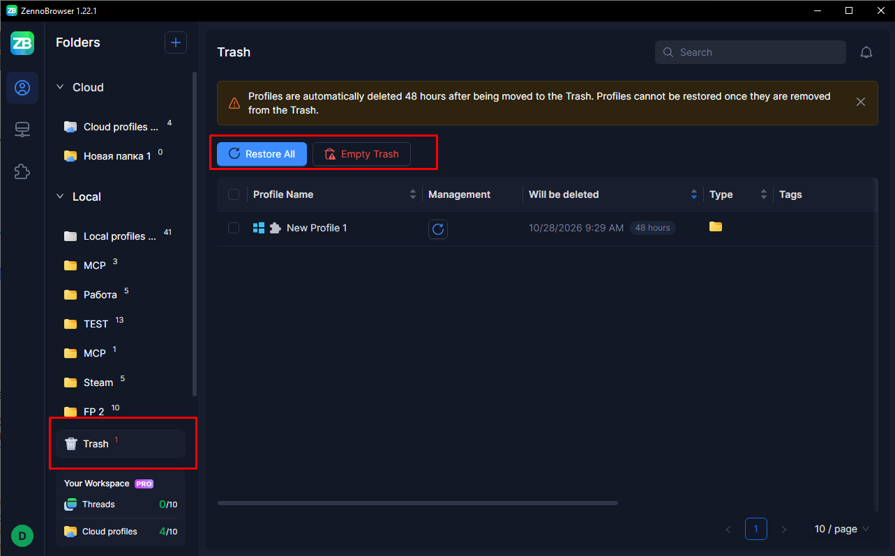The image size is (895, 556).
Task: Click the Empty Trash button
Action: 361,154
